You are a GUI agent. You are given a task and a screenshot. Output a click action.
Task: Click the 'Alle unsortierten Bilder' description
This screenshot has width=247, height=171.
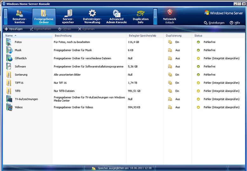(67, 75)
